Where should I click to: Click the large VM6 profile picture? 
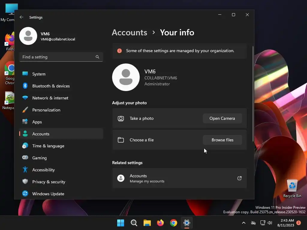(126, 77)
